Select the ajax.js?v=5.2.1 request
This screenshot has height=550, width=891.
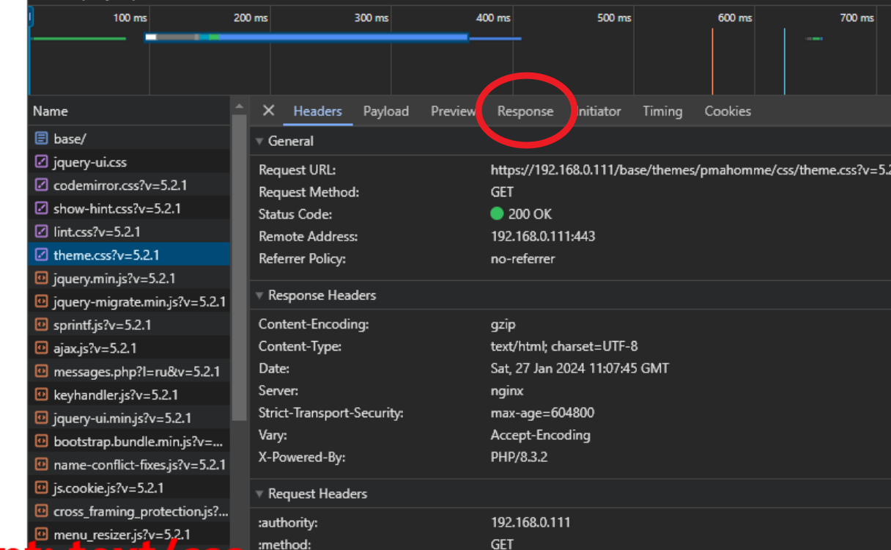pos(129,348)
